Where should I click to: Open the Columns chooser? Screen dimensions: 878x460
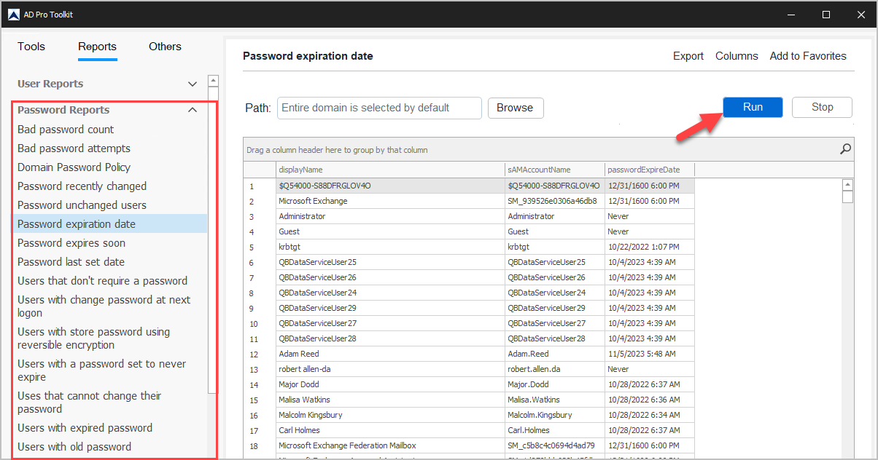736,55
